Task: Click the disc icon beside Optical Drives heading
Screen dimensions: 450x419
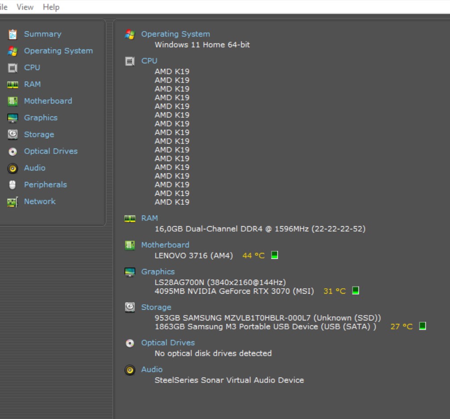Action: click(x=130, y=343)
